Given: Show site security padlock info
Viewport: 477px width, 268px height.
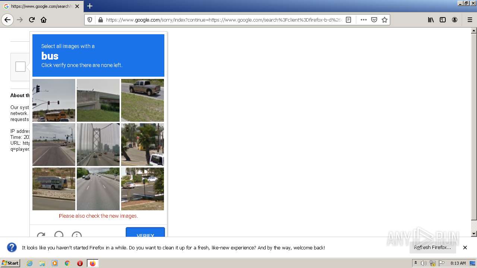Looking at the screenshot, I should (x=100, y=20).
